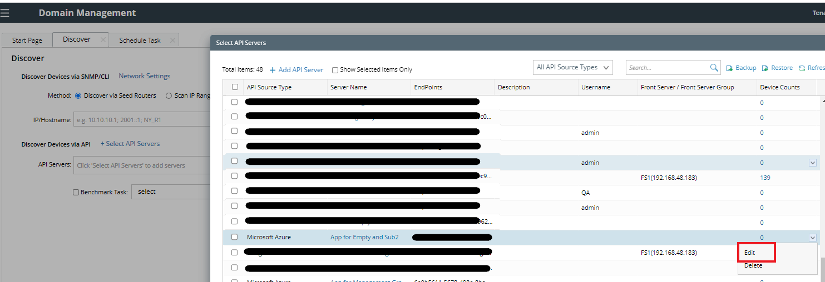Open All API Source Types dropdown

pyautogui.click(x=572, y=68)
